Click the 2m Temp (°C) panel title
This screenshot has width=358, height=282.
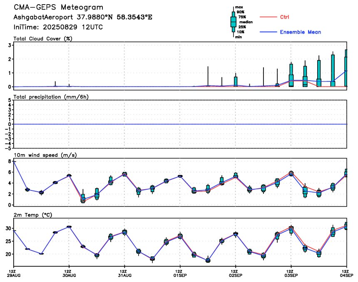click(33, 215)
